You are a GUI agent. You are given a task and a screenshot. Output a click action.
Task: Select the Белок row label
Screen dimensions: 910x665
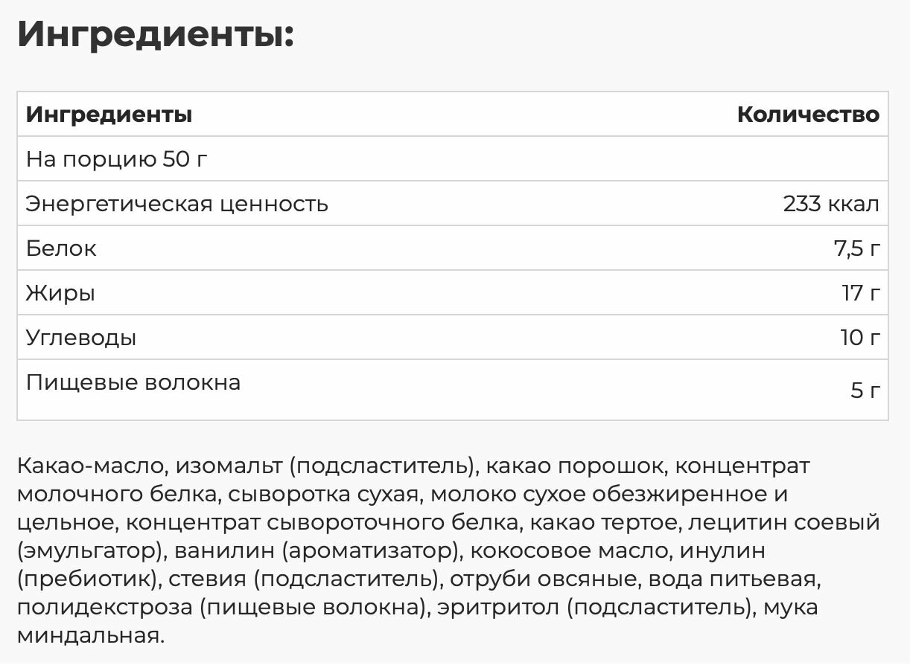tap(61, 248)
